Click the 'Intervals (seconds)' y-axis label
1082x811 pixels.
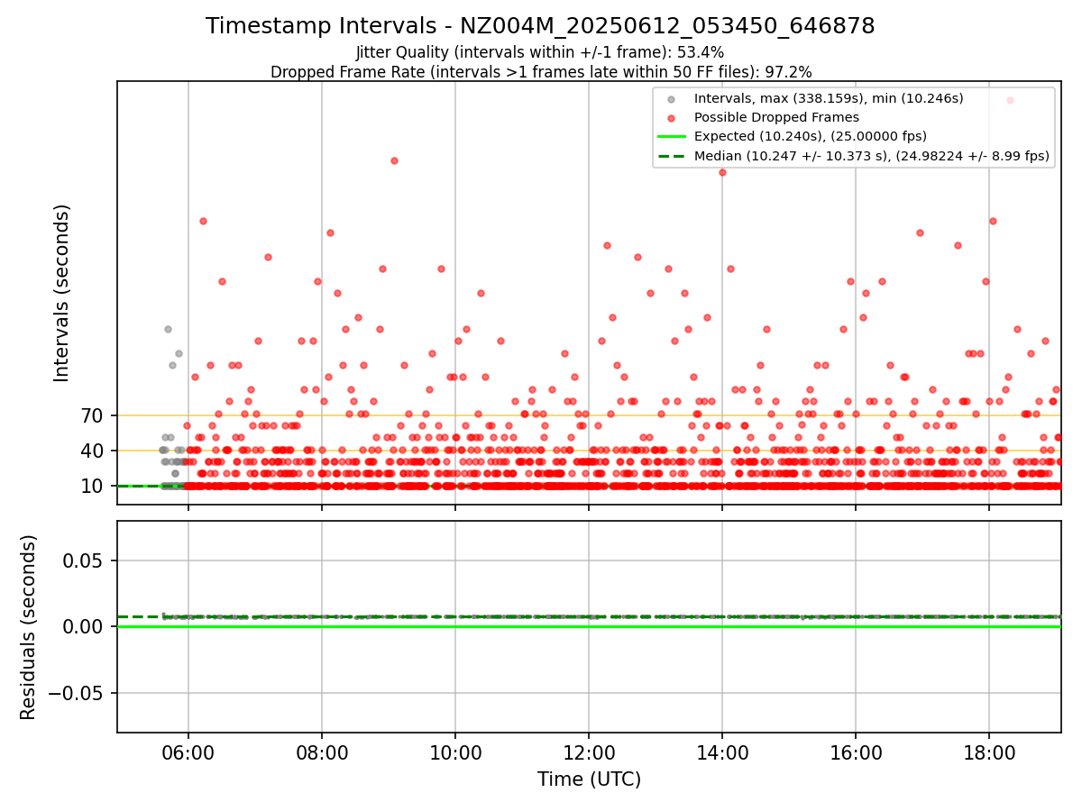coord(62,293)
